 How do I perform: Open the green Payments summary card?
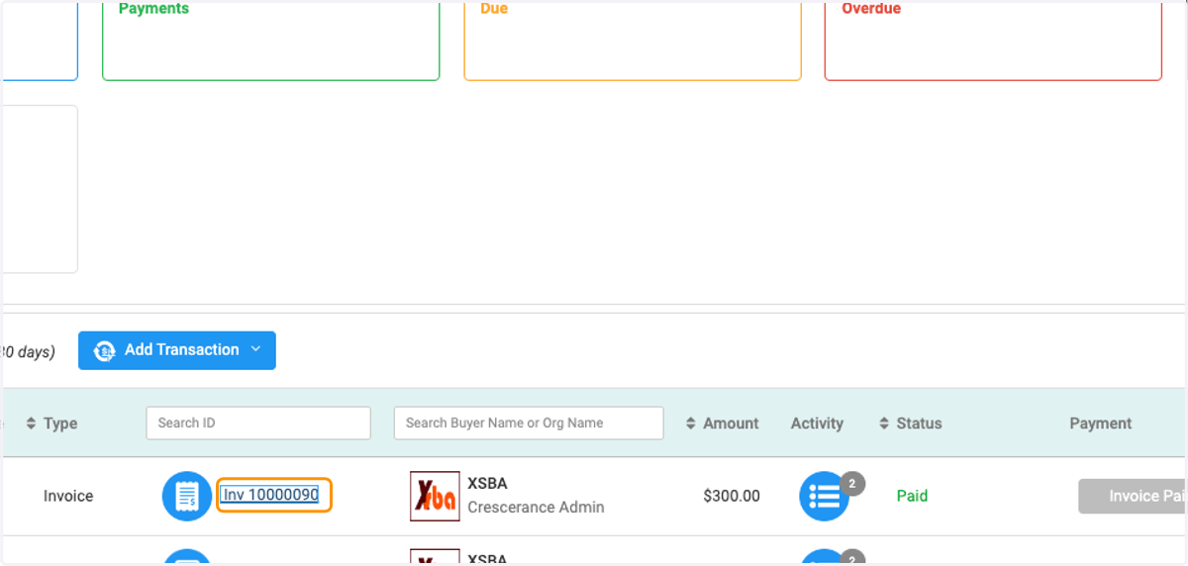coord(270,40)
